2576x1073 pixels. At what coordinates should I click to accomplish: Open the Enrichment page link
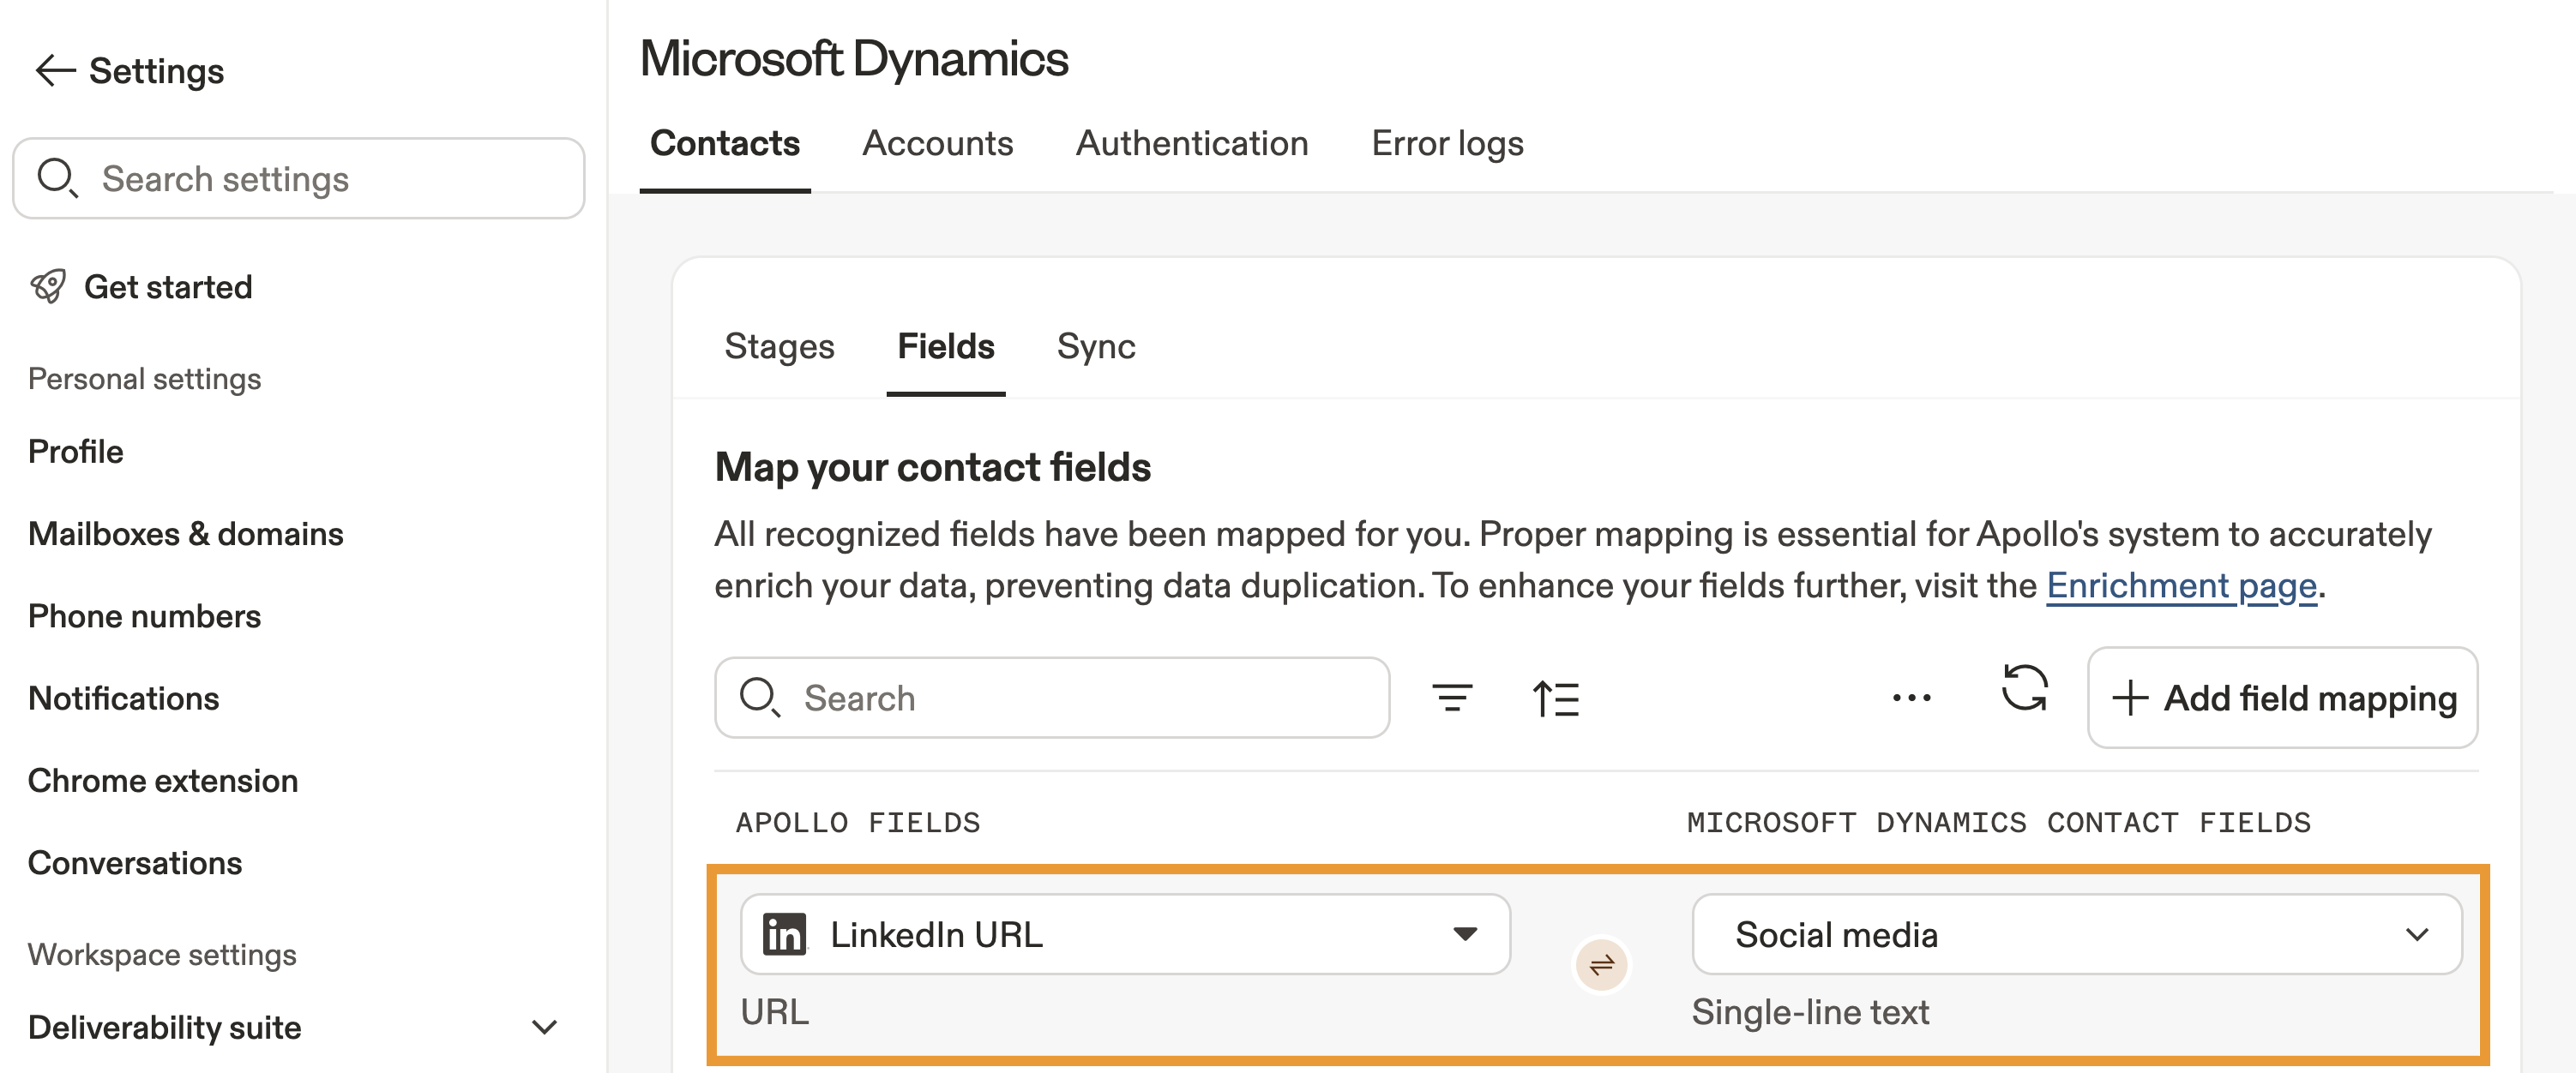2181,585
